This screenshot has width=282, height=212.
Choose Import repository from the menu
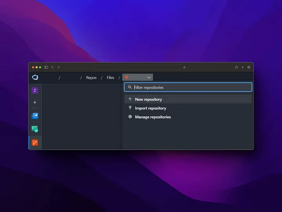188,108
